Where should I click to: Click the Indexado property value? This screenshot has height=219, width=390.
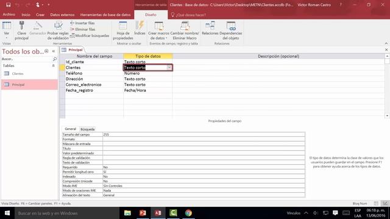[x=204, y=176]
